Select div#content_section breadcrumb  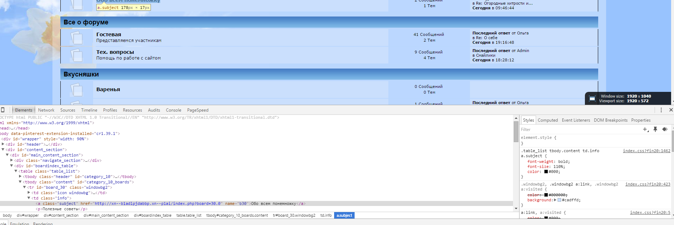point(61,215)
